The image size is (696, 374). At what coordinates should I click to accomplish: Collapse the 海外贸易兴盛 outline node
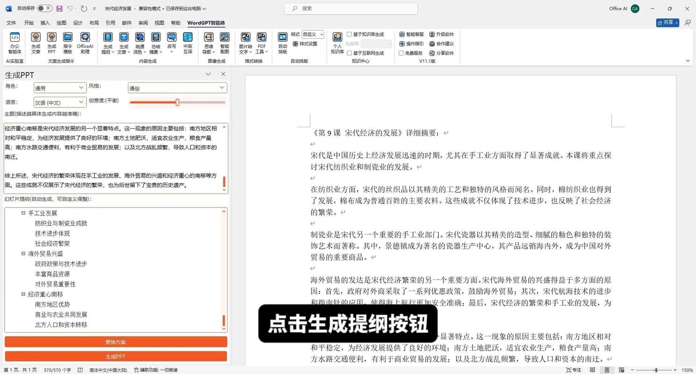coord(23,253)
